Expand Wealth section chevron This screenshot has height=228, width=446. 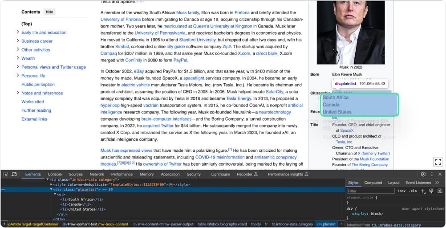pos(18,58)
